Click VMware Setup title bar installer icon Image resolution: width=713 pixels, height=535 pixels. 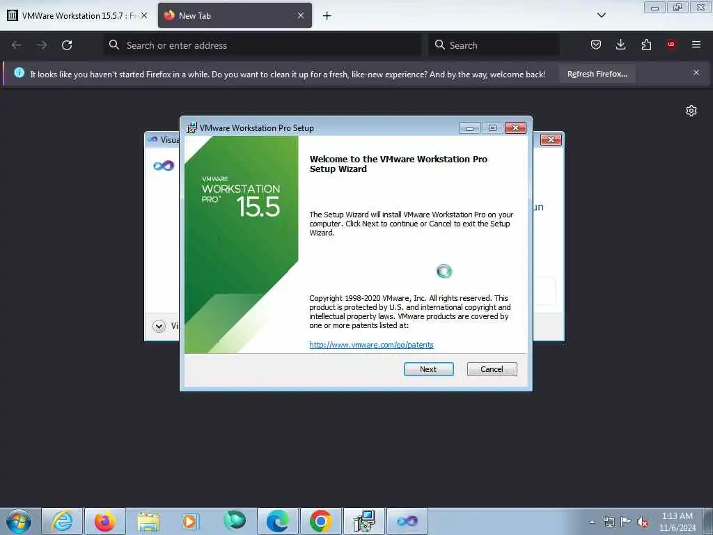[192, 128]
